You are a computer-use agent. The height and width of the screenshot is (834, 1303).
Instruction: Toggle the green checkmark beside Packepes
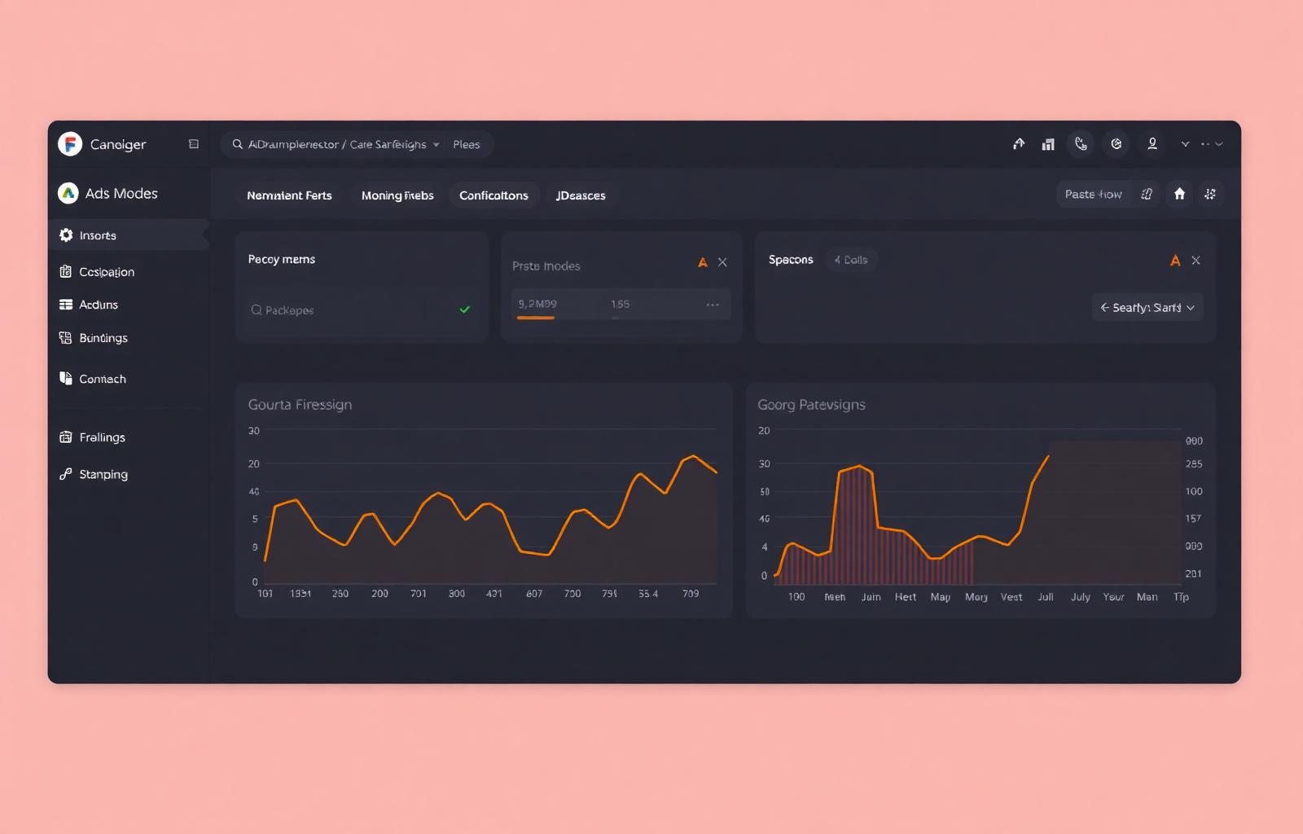[465, 309]
